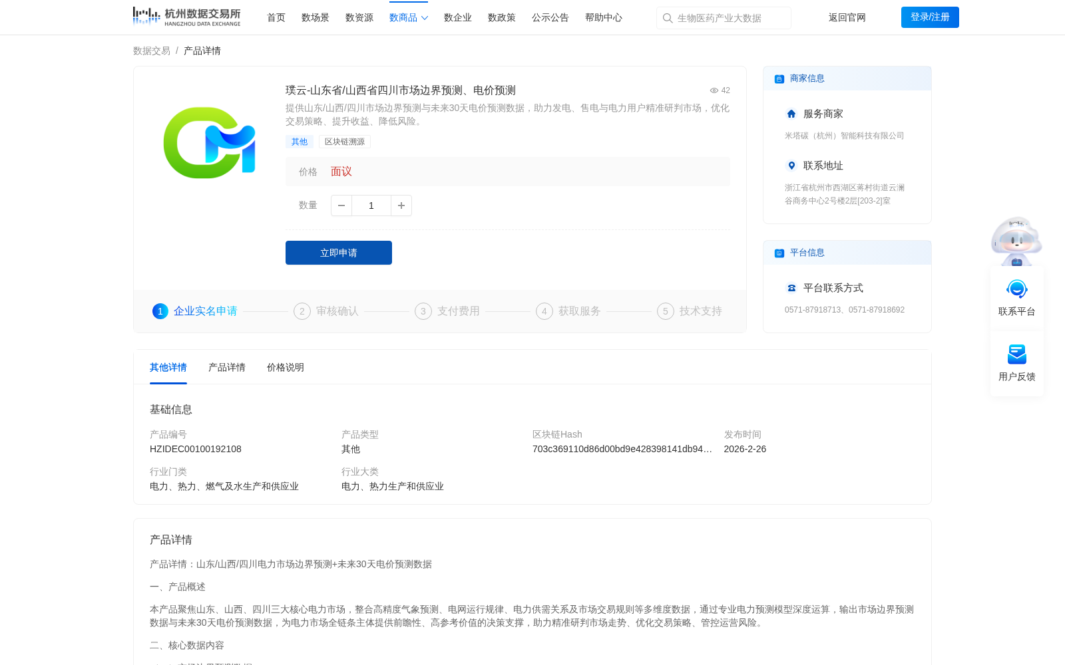The image size is (1065, 665).
Task: Click step 4 circle 获取服务
Action: point(544,311)
